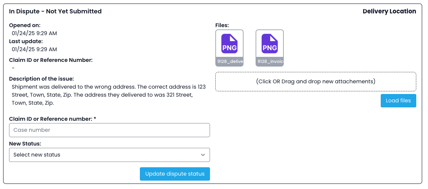Click the required Claim ID or Reference number label
This screenshot has height=189, width=428.
[53, 119]
